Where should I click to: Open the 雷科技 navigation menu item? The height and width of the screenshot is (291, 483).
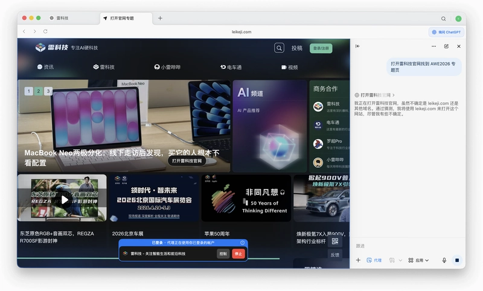(x=104, y=67)
